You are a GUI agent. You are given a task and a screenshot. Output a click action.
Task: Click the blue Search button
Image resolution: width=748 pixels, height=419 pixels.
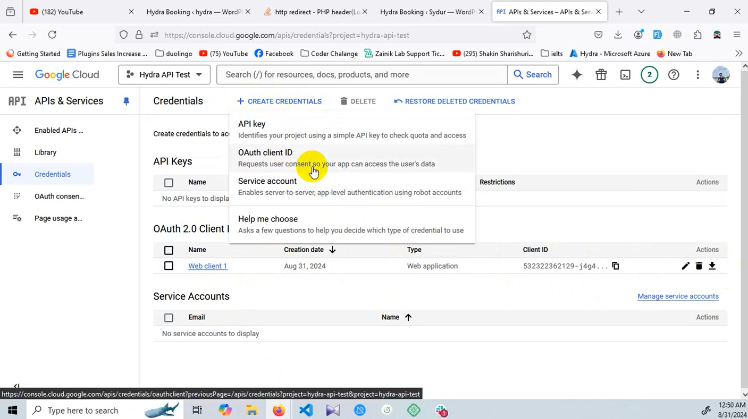(x=533, y=75)
